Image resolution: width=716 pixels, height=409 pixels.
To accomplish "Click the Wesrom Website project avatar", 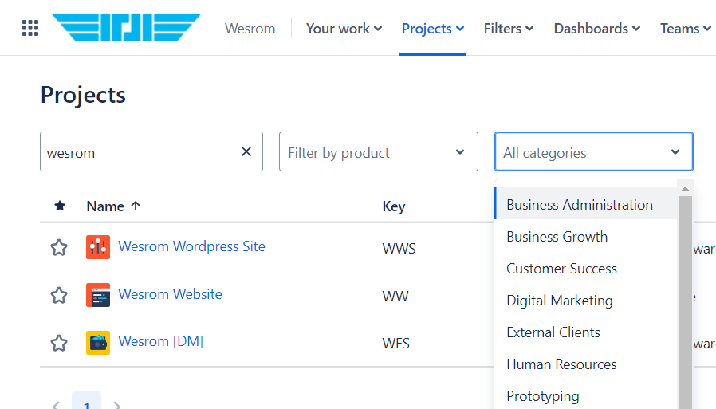I will (98, 295).
